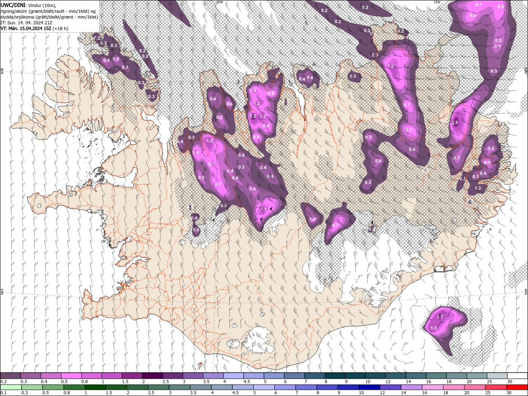The image size is (528, 396).
Task: Pick the rain legend swatch starting at 0.3
Action: (32, 387)
